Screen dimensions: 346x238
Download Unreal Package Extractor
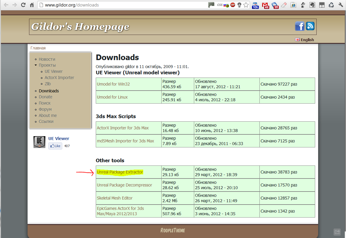click(x=120, y=172)
